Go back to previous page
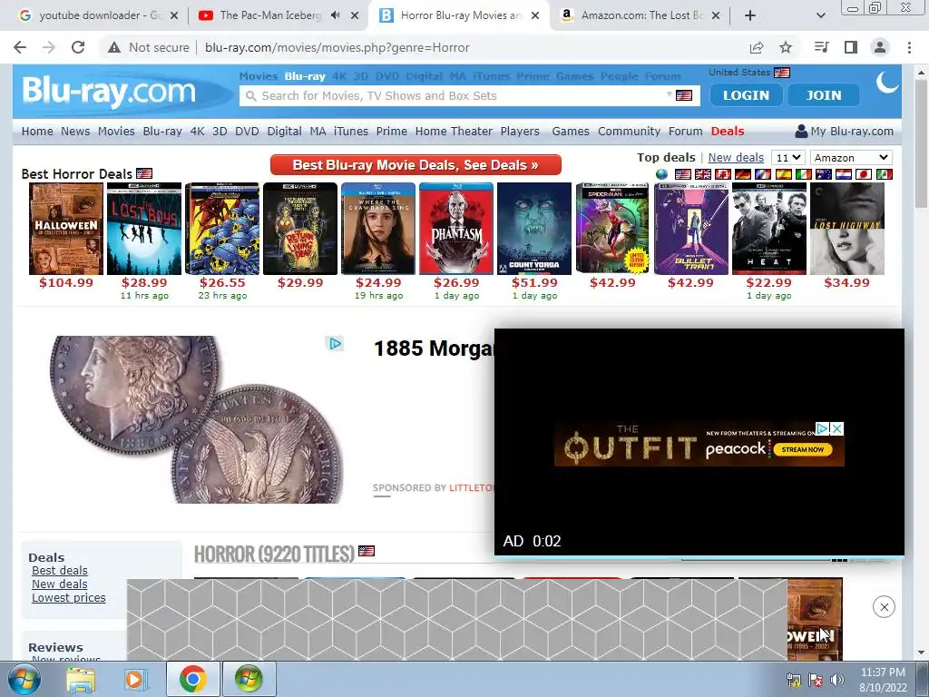Screen dimensions: 929x697 (x=20, y=47)
